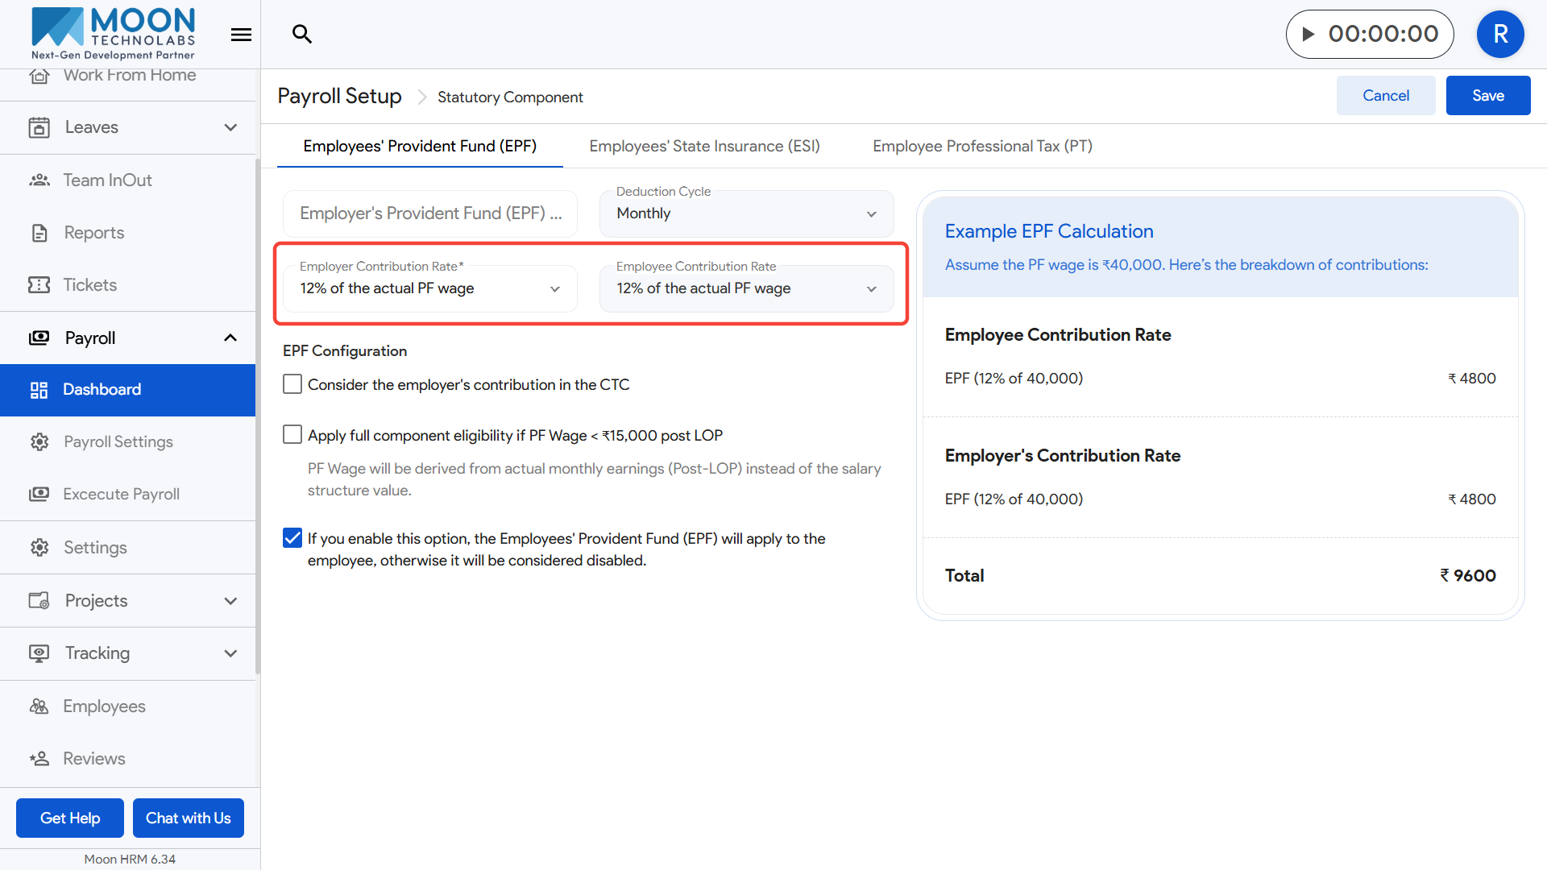Open Employee Contribution Rate dropdown
Screen dimensions: 1547x870
(746, 288)
